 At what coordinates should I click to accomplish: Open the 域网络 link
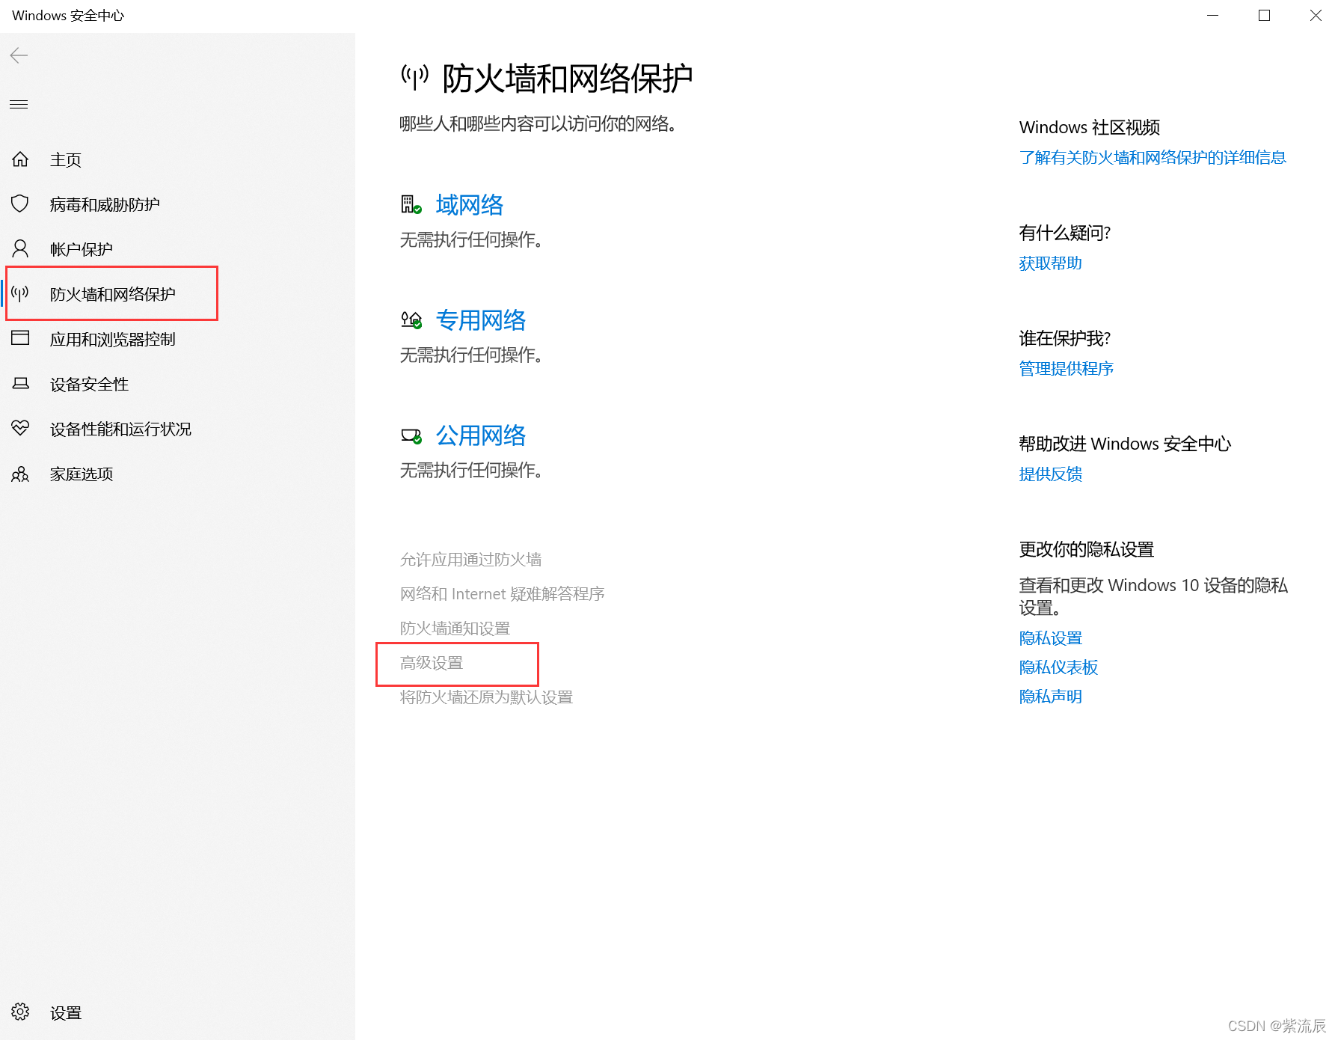click(x=470, y=204)
